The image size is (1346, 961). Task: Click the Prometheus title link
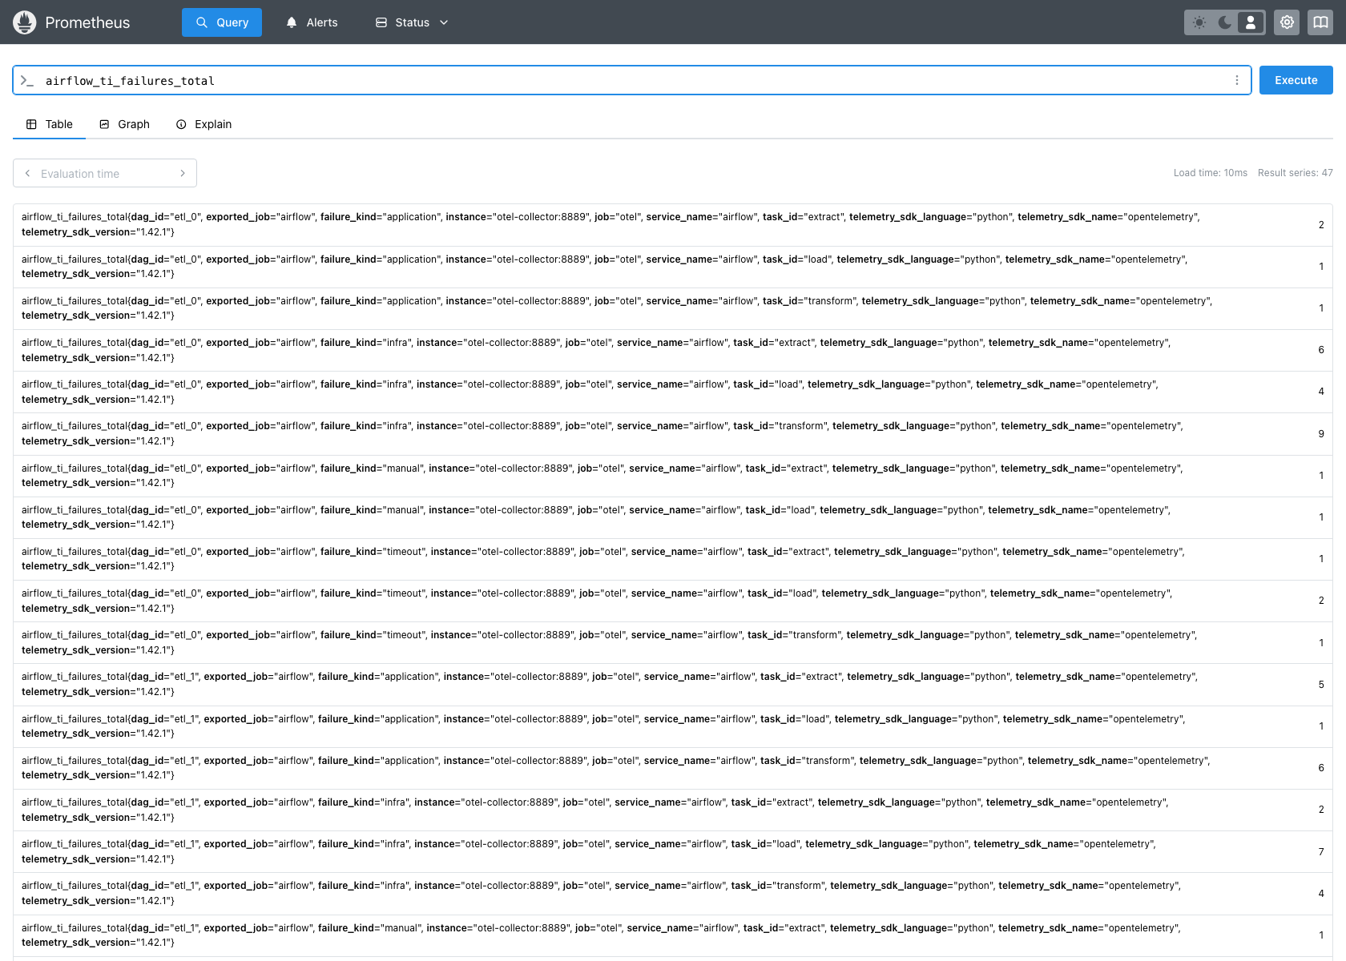tap(87, 22)
